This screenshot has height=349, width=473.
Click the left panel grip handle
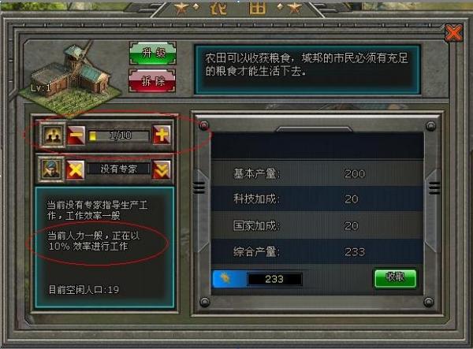[x=199, y=187]
